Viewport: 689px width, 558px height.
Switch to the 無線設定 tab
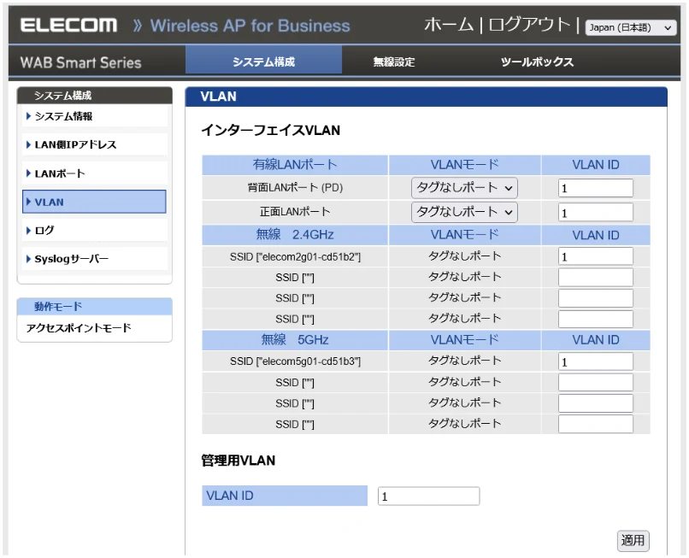[394, 62]
